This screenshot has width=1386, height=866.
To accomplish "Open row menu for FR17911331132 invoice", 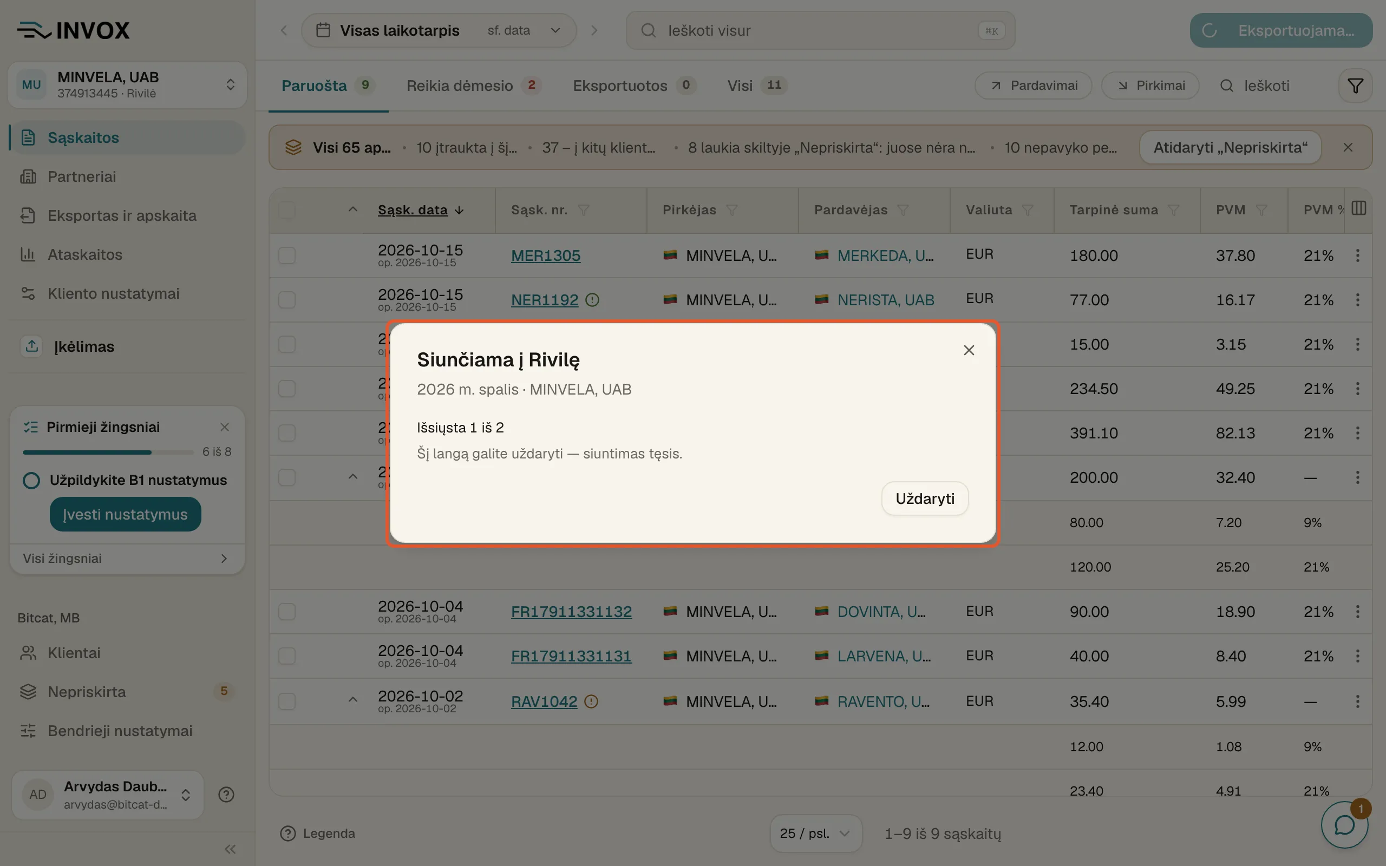I will tap(1357, 612).
